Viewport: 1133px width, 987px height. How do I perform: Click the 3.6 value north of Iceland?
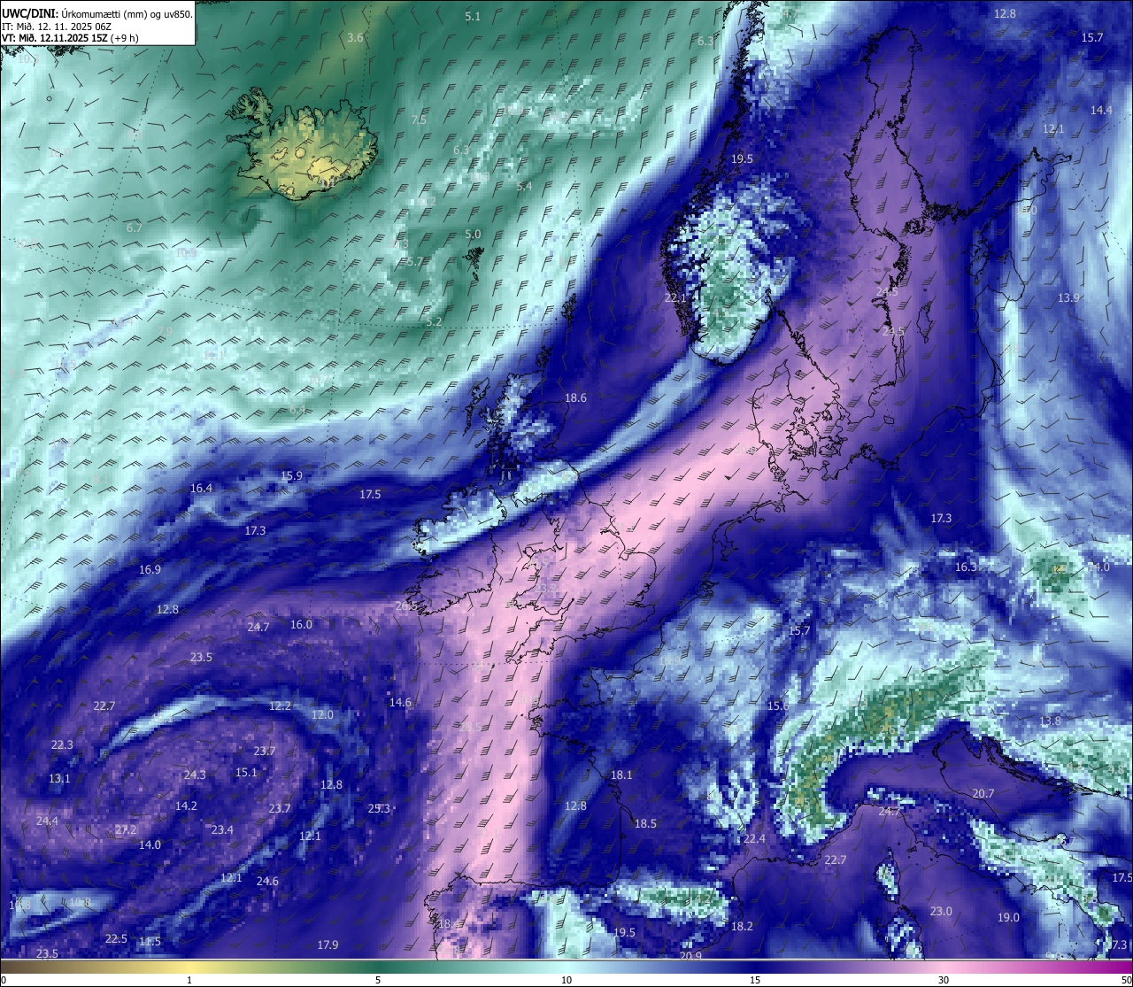click(355, 37)
